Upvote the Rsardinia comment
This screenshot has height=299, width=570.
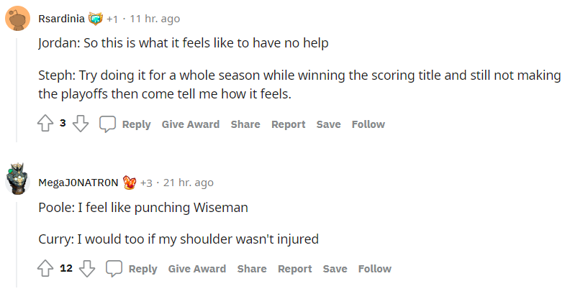pos(45,124)
